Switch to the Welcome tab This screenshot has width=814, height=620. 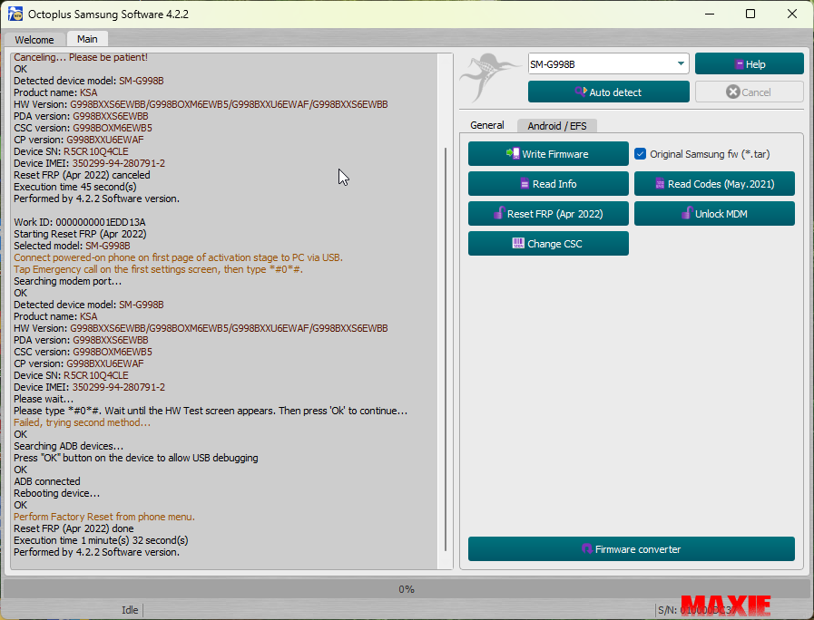pos(34,40)
